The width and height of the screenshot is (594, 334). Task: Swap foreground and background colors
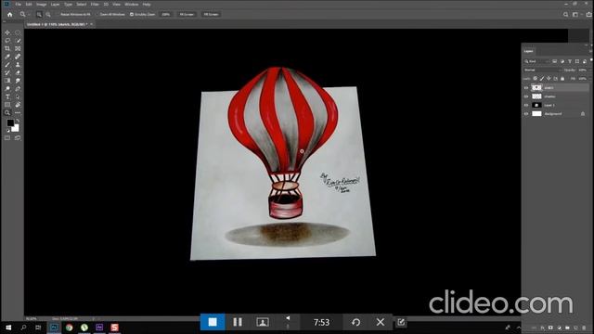click(18, 121)
